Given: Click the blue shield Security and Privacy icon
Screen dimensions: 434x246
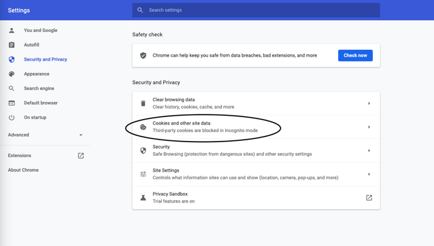Looking at the screenshot, I should coord(11,59).
